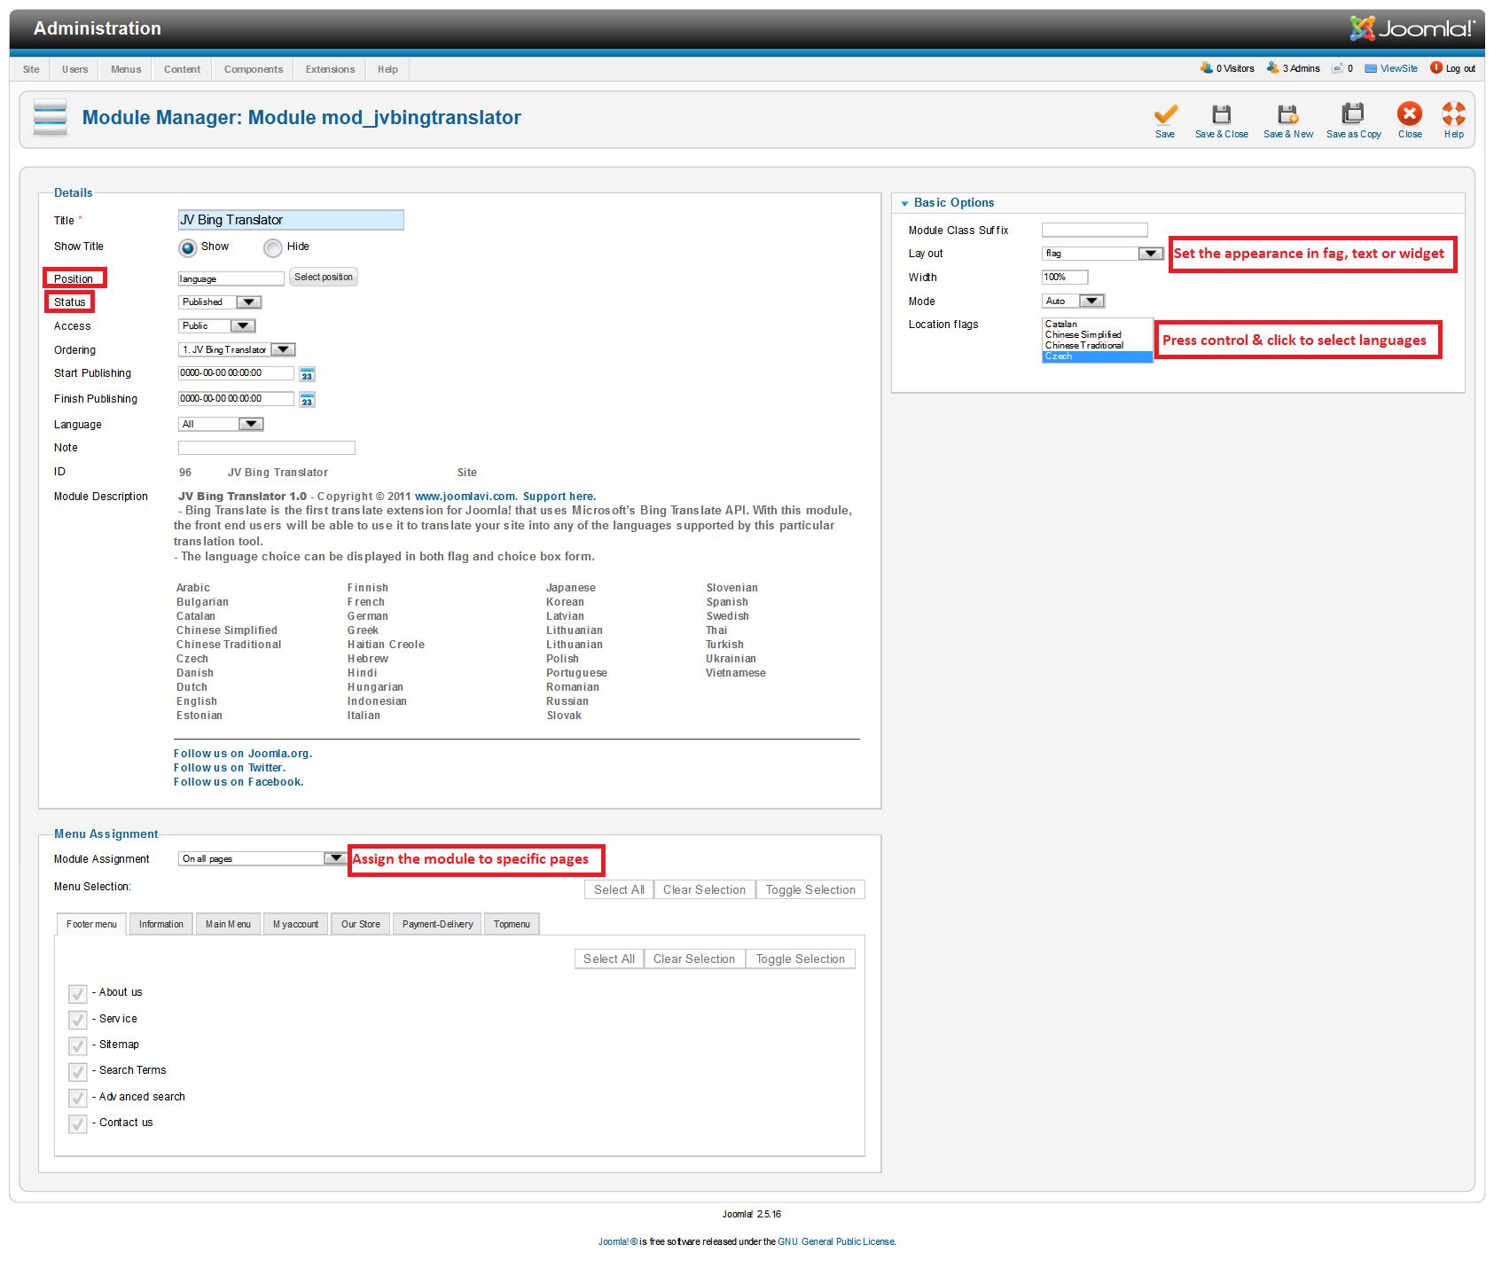Open the Components menu
This screenshot has width=1494, height=1268.
tap(254, 69)
